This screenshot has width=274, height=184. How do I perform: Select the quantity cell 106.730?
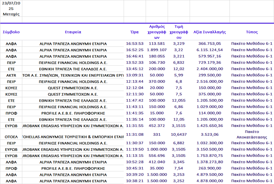tap(157, 62)
